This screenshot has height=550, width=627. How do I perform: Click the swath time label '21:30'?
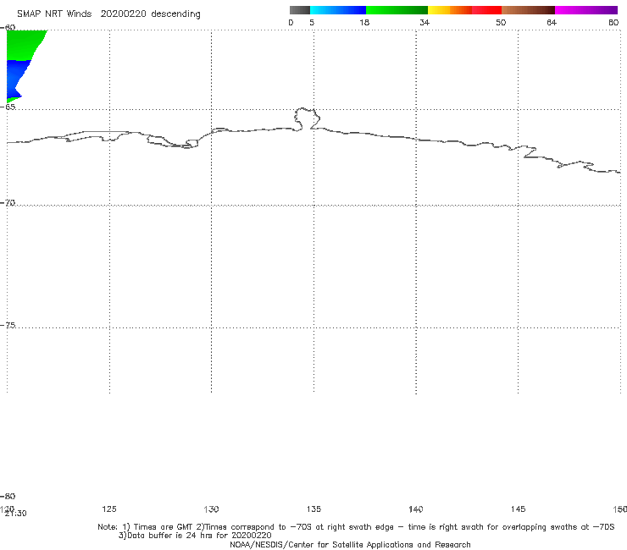[15, 514]
